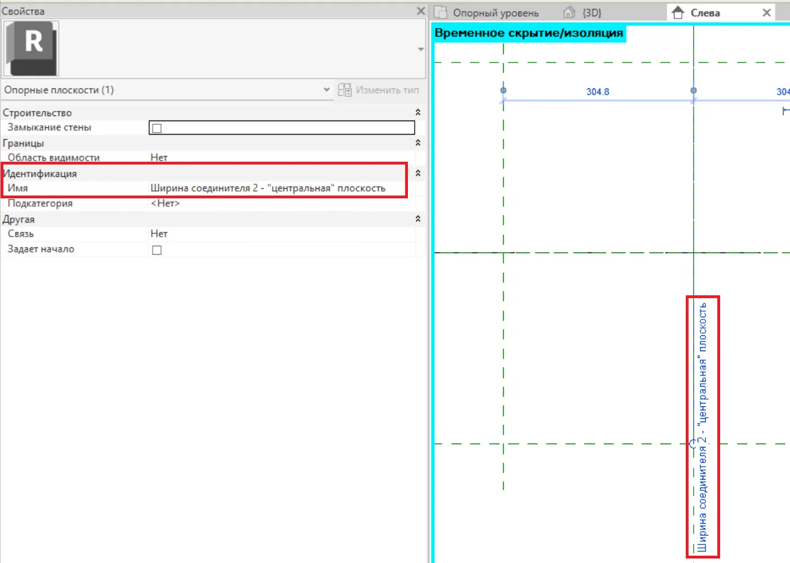Click the leftmost dimension witness line grip

[503, 90]
